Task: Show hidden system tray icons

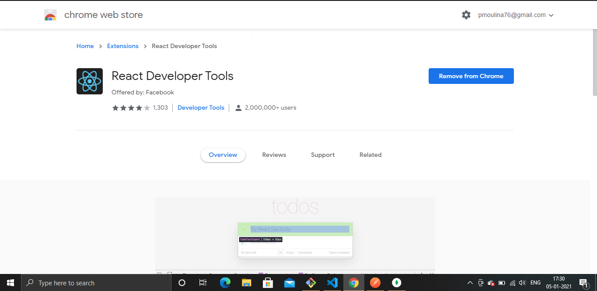Action: [470, 283]
